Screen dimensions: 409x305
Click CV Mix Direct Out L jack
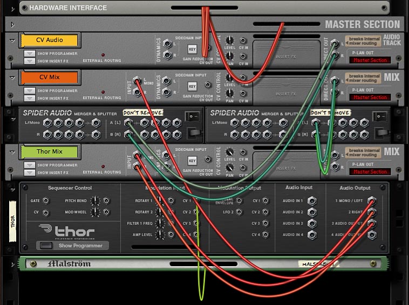pyautogui.click(x=335, y=80)
